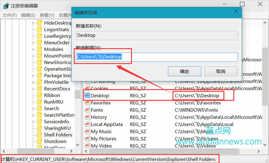
Task: Maximize the Registry Editor window
Action: tap(242, 4)
